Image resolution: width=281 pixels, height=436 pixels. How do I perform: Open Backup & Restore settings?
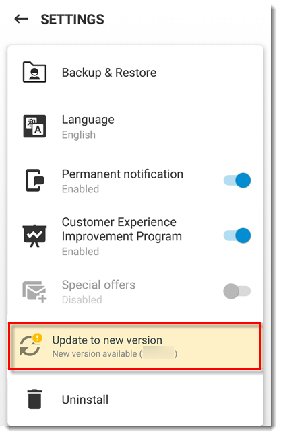tap(135, 72)
